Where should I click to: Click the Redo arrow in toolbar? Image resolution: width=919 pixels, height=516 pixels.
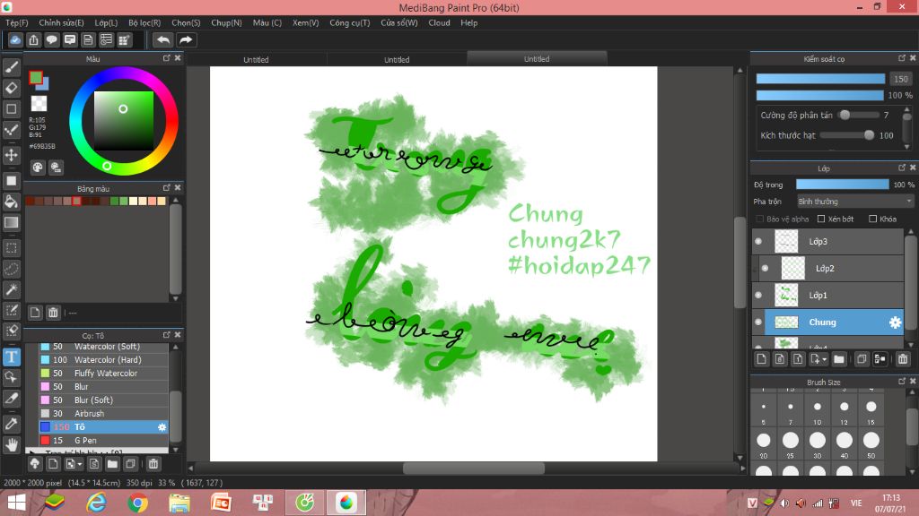pos(186,39)
